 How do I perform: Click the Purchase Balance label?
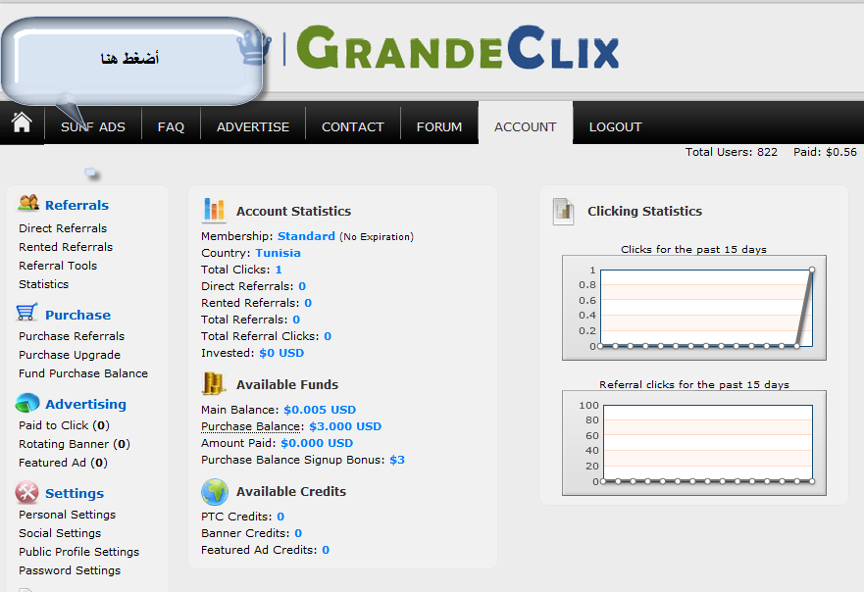(251, 426)
